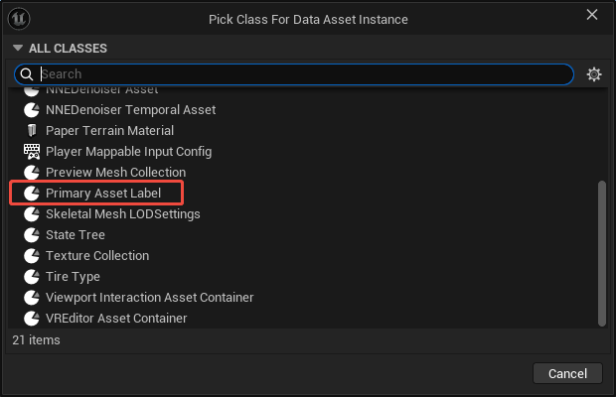Click the class list vertical scrollbar
The image size is (616, 397).
(601, 252)
